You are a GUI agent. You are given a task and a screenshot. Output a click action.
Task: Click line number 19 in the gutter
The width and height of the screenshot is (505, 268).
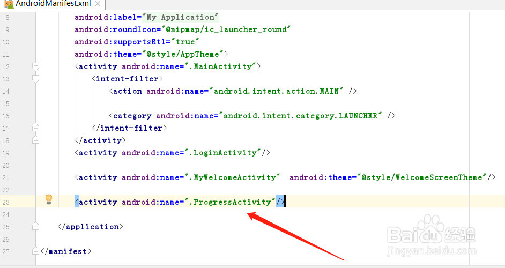click(x=6, y=153)
